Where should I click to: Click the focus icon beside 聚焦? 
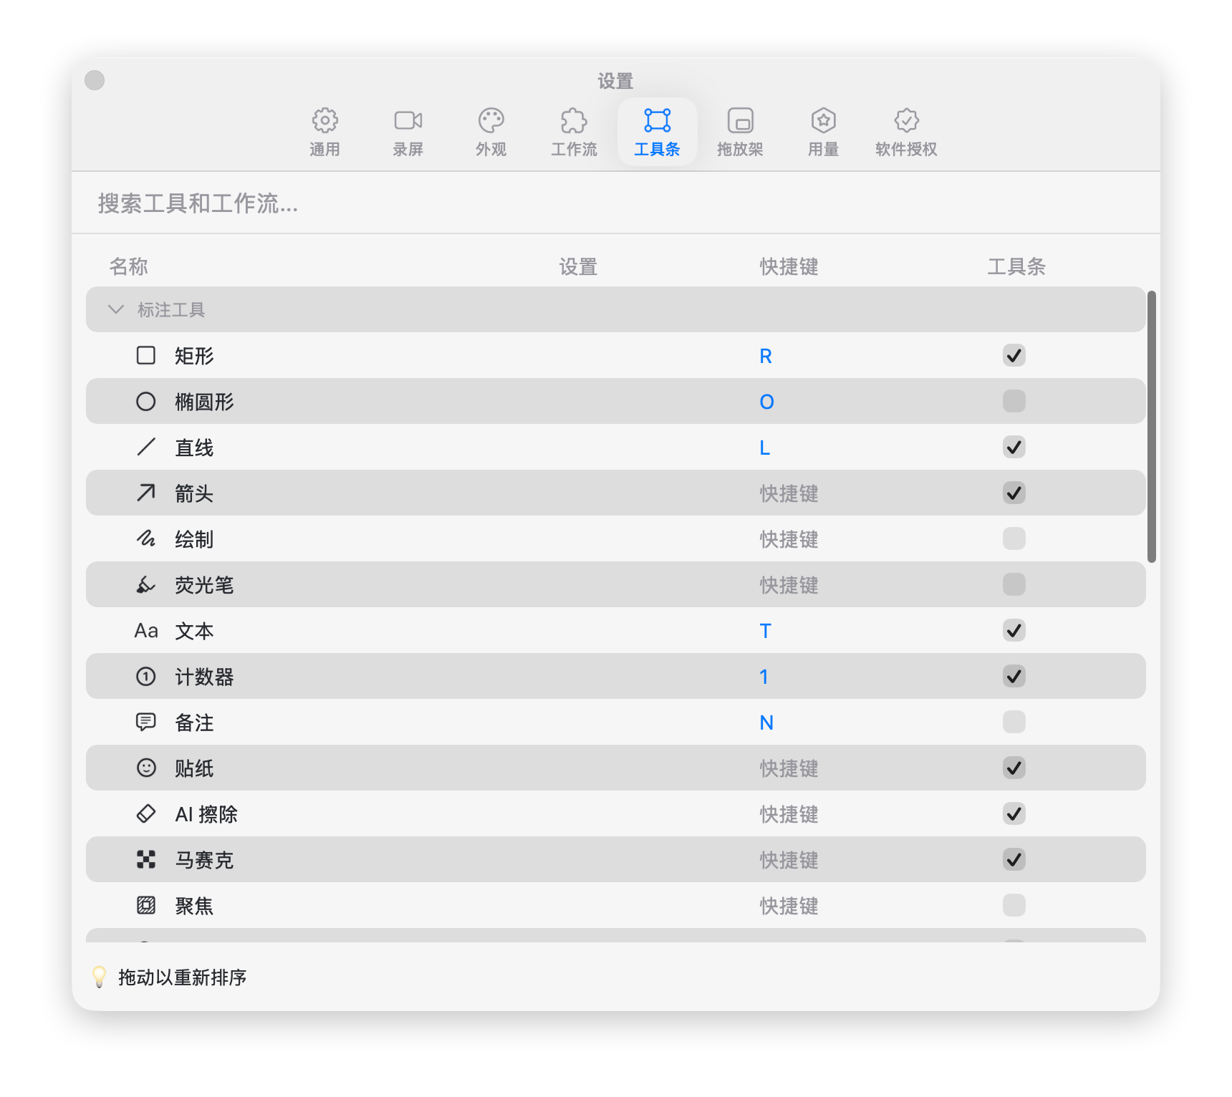point(146,906)
